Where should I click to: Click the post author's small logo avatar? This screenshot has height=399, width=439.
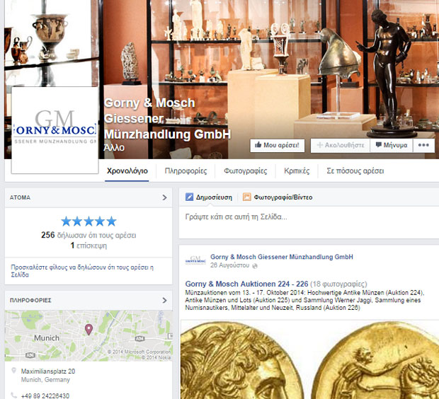tap(195, 260)
